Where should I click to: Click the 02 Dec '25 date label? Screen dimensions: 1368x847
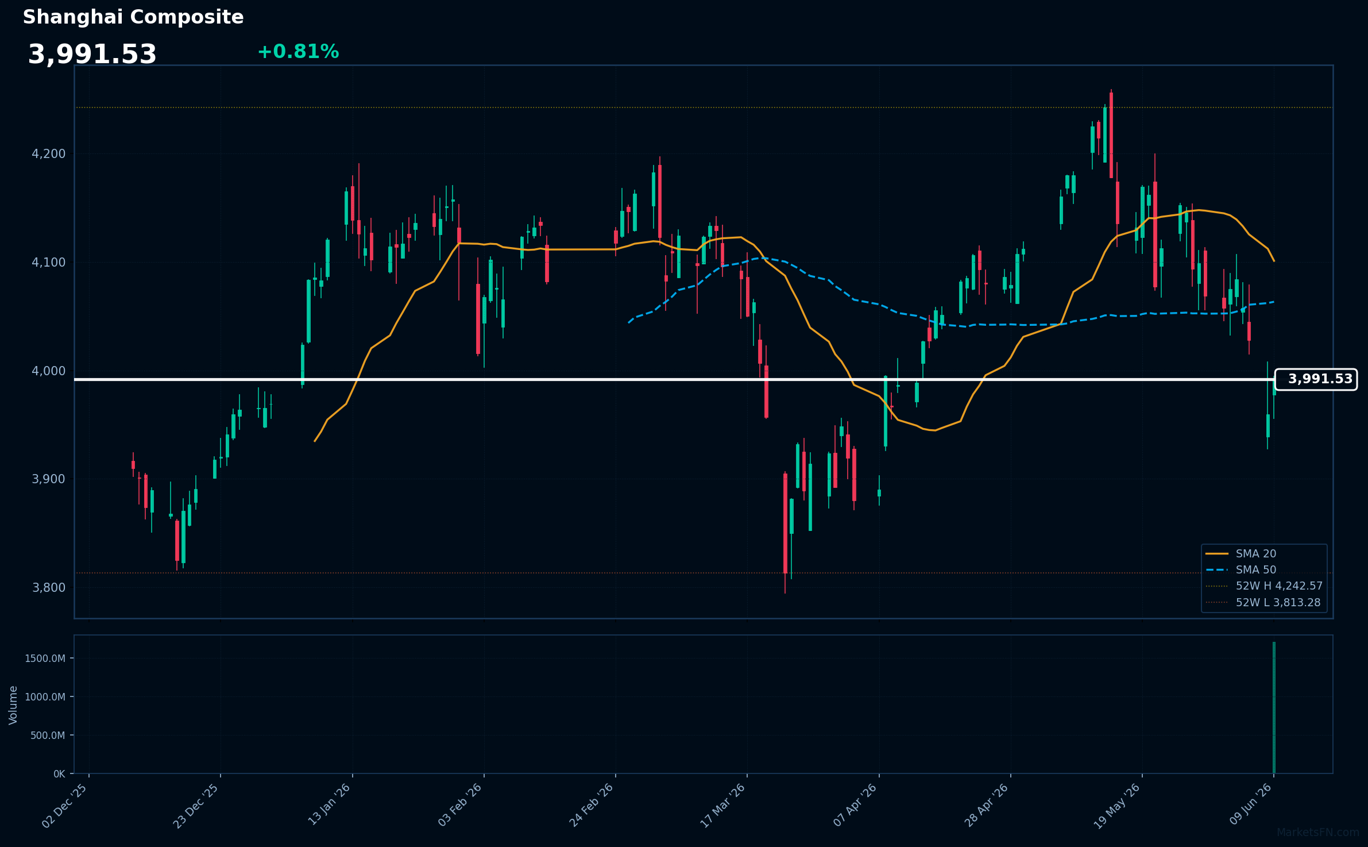(x=65, y=806)
